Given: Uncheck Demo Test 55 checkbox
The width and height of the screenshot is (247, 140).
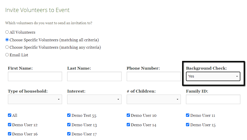Looking at the screenshot, I should pos(69,115).
